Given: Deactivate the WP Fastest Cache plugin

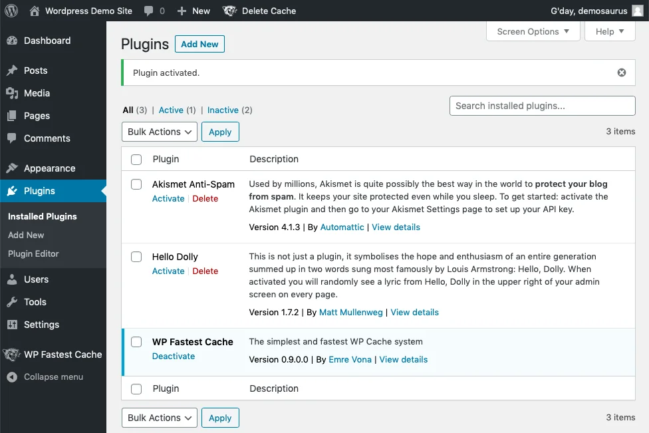Looking at the screenshot, I should click(174, 356).
